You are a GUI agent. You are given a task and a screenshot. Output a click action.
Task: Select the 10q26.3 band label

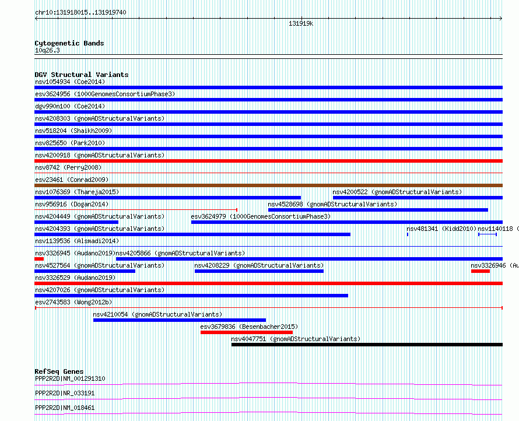(x=47, y=50)
